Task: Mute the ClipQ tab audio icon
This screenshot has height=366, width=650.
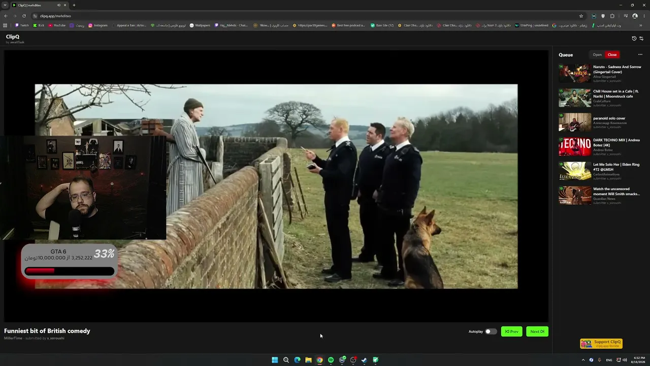Action: pos(58,5)
